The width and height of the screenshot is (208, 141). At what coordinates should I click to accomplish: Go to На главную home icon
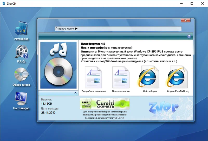click(21, 99)
